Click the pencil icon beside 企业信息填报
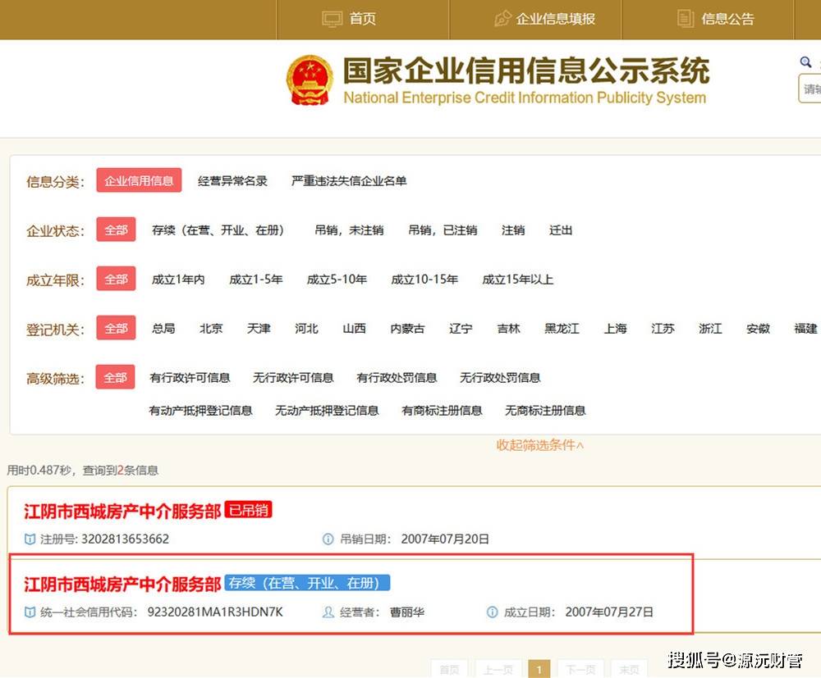 coord(502,19)
